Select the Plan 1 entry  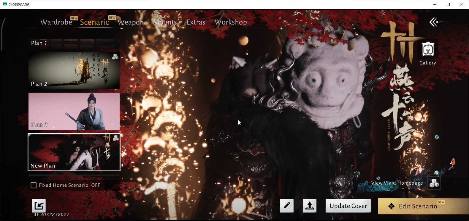(x=74, y=43)
